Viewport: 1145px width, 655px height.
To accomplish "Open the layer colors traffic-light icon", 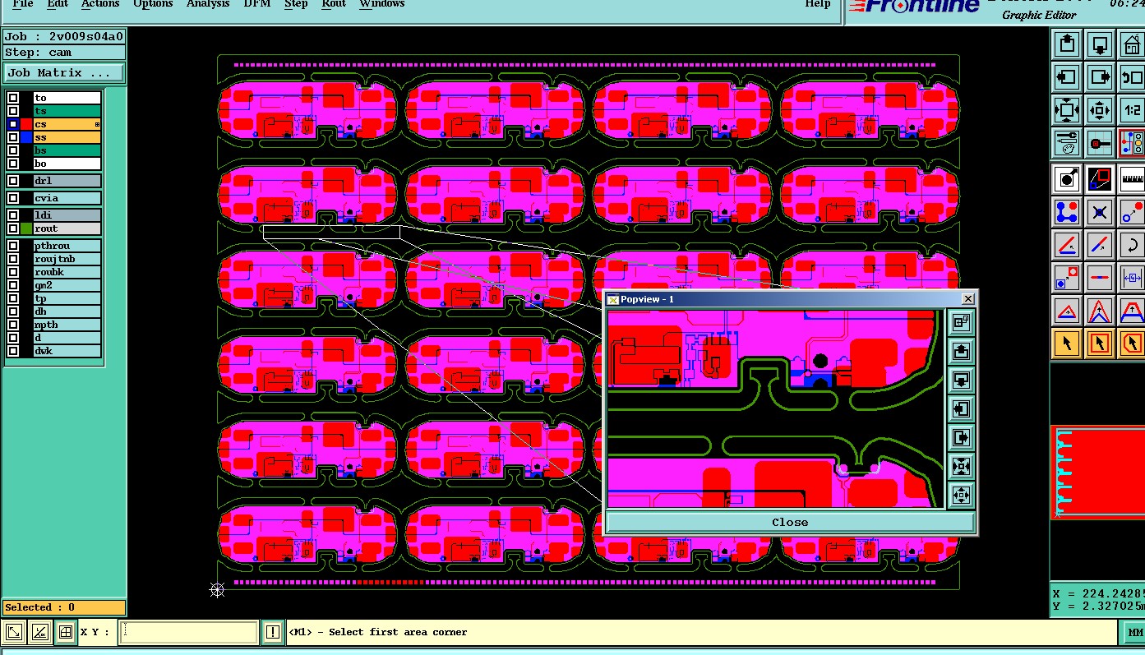I will point(1133,144).
